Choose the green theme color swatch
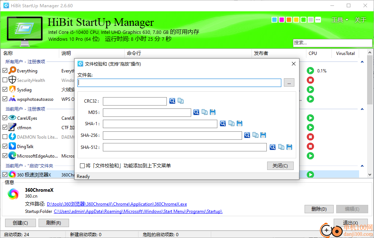This screenshot has width=374, height=238. point(303,20)
